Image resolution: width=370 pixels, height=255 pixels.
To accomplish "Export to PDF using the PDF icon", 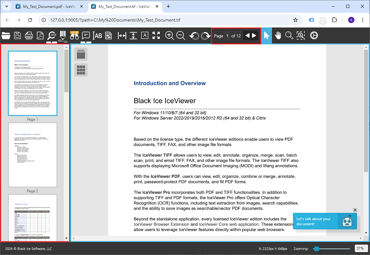I will tap(40, 35).
